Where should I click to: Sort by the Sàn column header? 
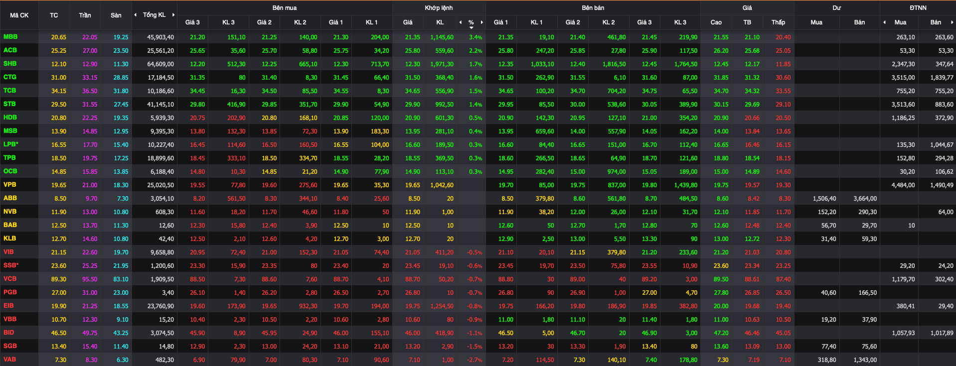116,15
